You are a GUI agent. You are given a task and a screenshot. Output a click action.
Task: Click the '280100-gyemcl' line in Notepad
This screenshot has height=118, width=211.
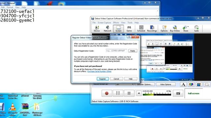tap(17, 20)
